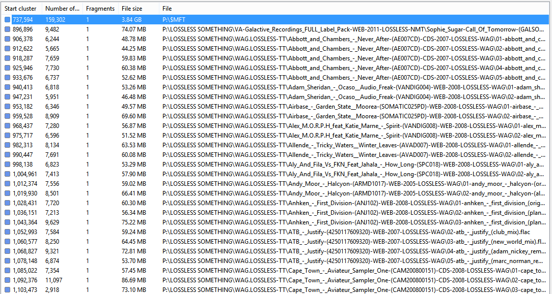Screen dimensions: 552x294
Task: Select the 159,302 number of clusters cell
Action: pos(55,20)
